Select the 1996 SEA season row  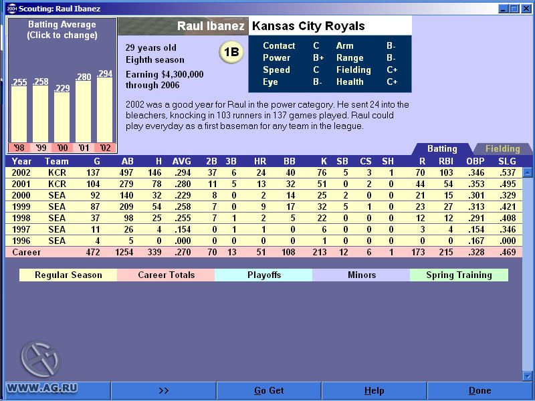(263, 241)
